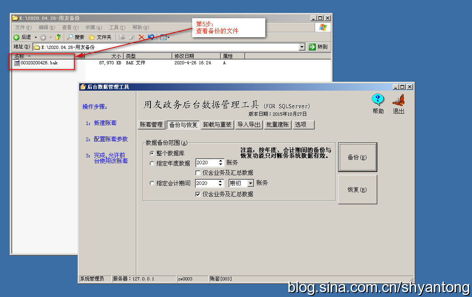Select the specified year data radio option
Screen dimensions: 472x297
tap(152, 163)
